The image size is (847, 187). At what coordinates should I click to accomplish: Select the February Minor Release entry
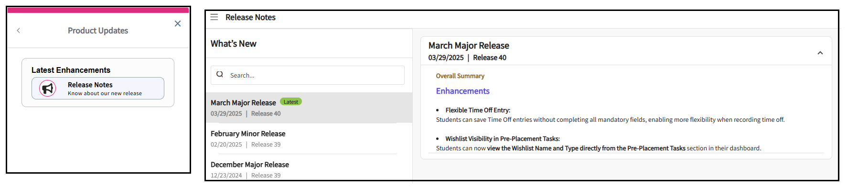coord(309,138)
